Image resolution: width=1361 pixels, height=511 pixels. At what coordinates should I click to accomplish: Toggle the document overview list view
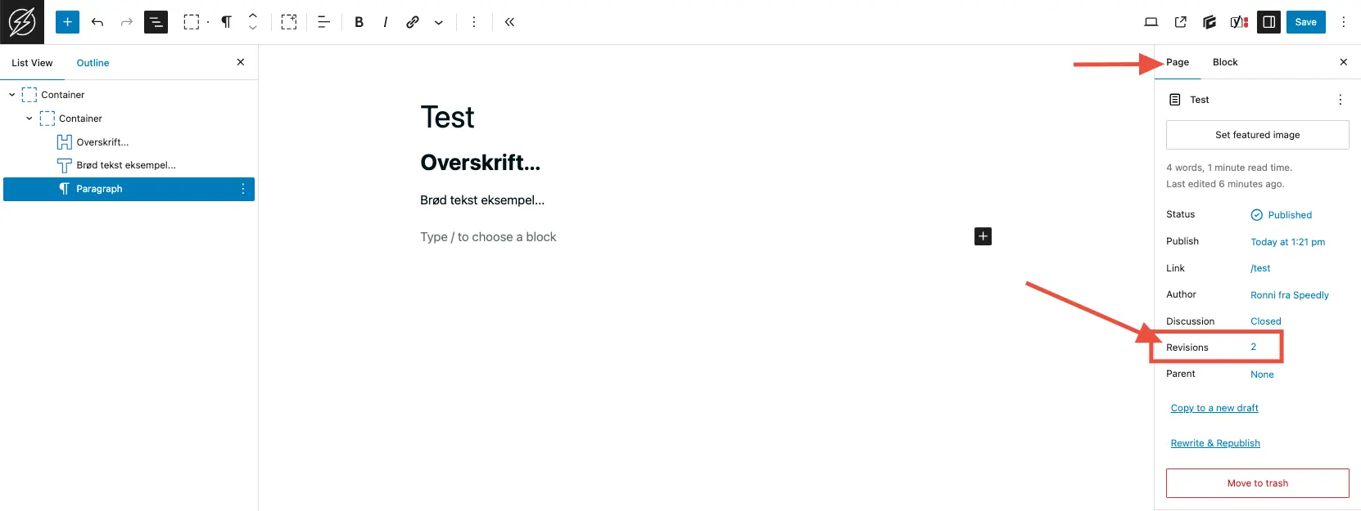coord(156,22)
